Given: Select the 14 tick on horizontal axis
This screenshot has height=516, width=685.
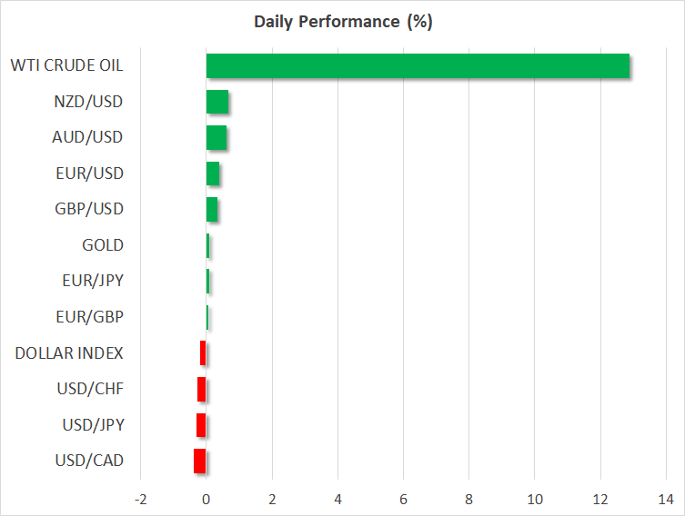Looking at the screenshot, I should point(666,499).
